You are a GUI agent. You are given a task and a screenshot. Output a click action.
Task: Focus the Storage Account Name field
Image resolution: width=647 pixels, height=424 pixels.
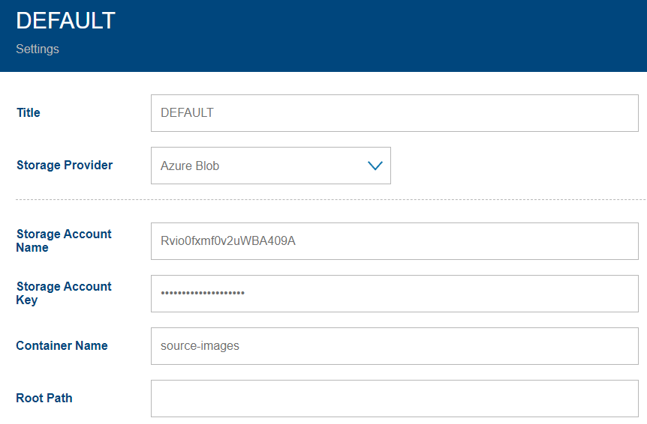pyautogui.click(x=394, y=241)
